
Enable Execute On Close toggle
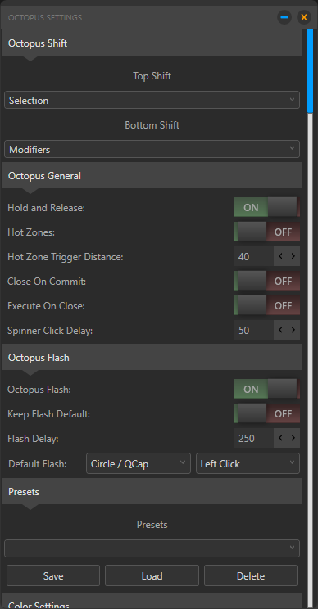click(266, 305)
